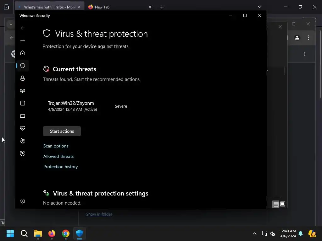Open Firewall & network protection sidebar icon
This screenshot has width=322, height=241.
click(23, 91)
